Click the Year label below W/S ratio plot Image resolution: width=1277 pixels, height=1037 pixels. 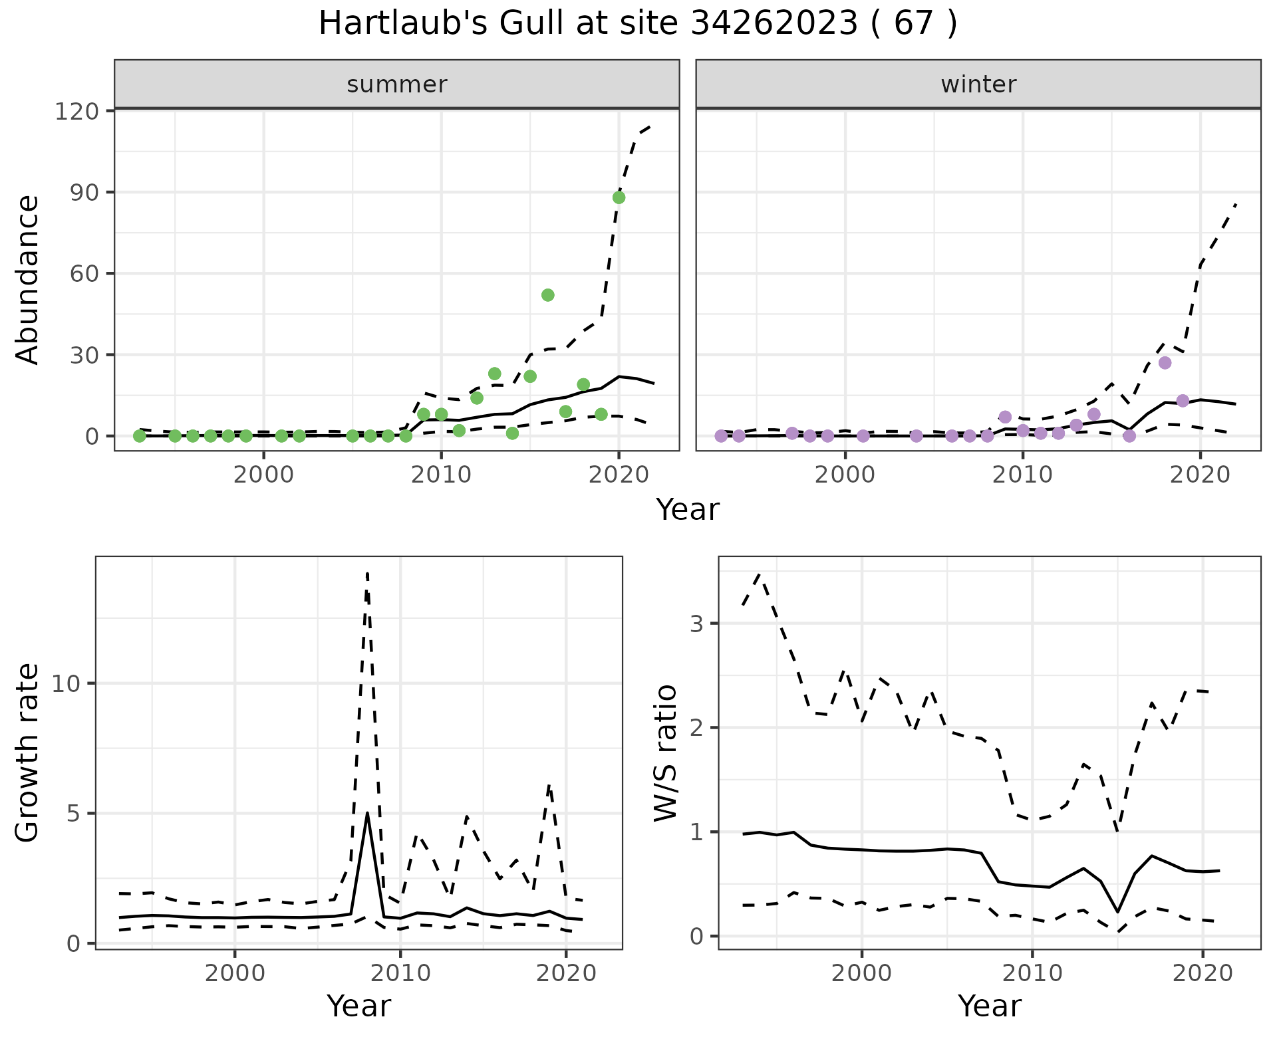[x=989, y=1006]
